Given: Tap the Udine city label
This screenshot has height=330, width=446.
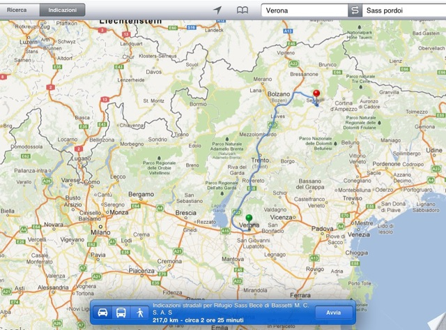Looking at the screenshot, I should pos(434,150).
